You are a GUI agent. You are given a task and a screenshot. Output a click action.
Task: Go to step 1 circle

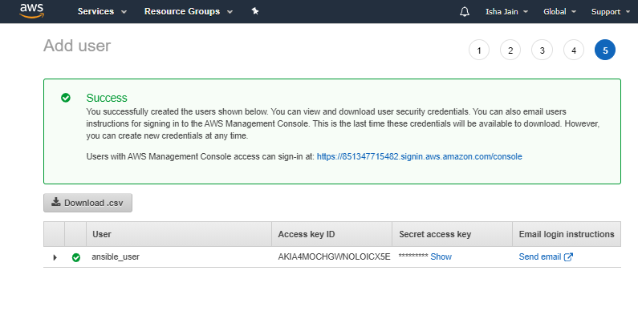pos(479,50)
